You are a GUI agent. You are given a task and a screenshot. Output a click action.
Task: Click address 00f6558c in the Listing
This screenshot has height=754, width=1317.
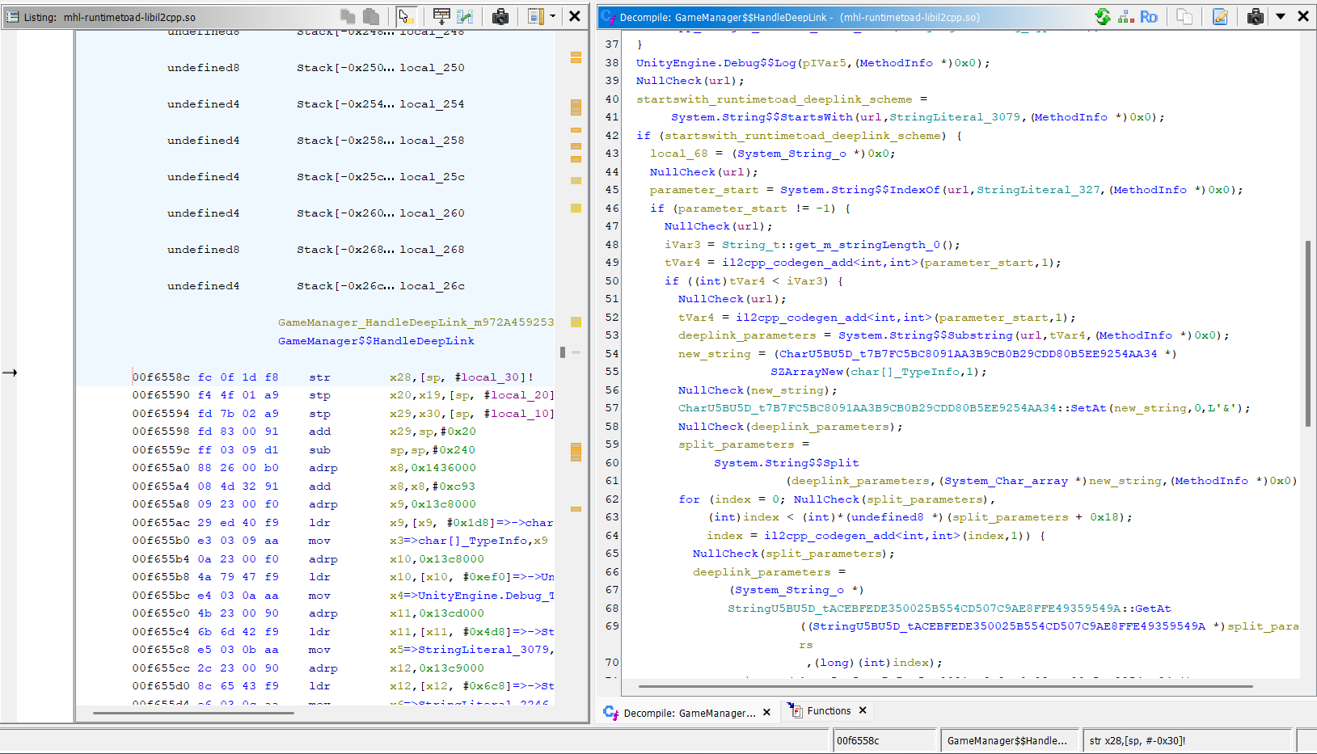pyautogui.click(x=161, y=377)
